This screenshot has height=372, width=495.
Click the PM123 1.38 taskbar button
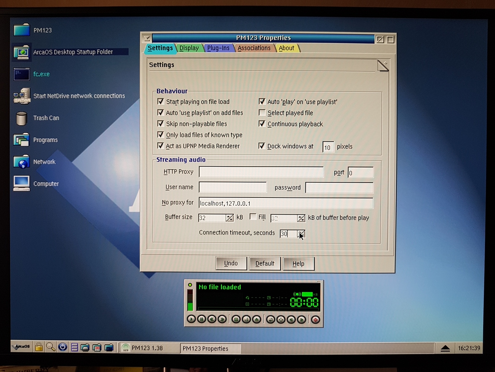pos(149,348)
